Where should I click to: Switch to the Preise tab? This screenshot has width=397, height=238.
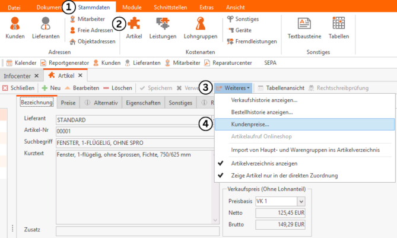point(68,103)
